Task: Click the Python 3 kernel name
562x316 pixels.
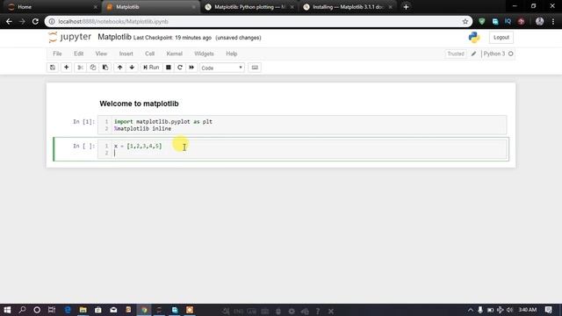Action: click(494, 54)
